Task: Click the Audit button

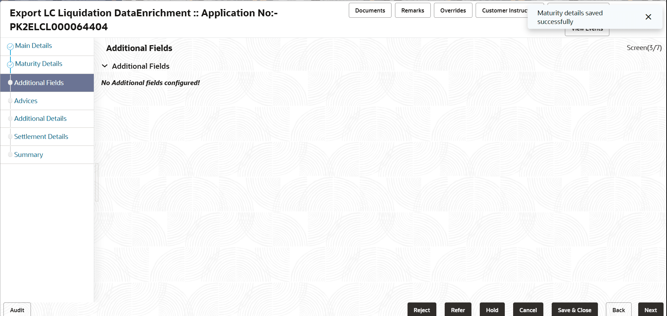Action: coord(17,310)
